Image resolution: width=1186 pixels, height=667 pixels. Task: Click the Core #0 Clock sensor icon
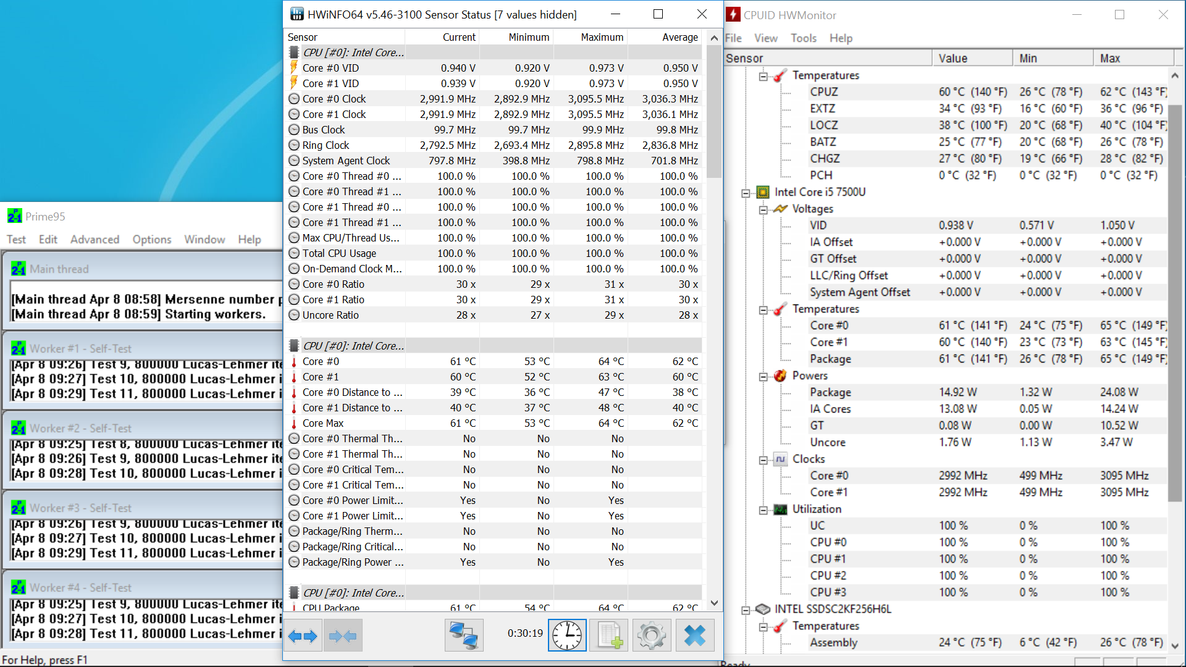pyautogui.click(x=294, y=99)
